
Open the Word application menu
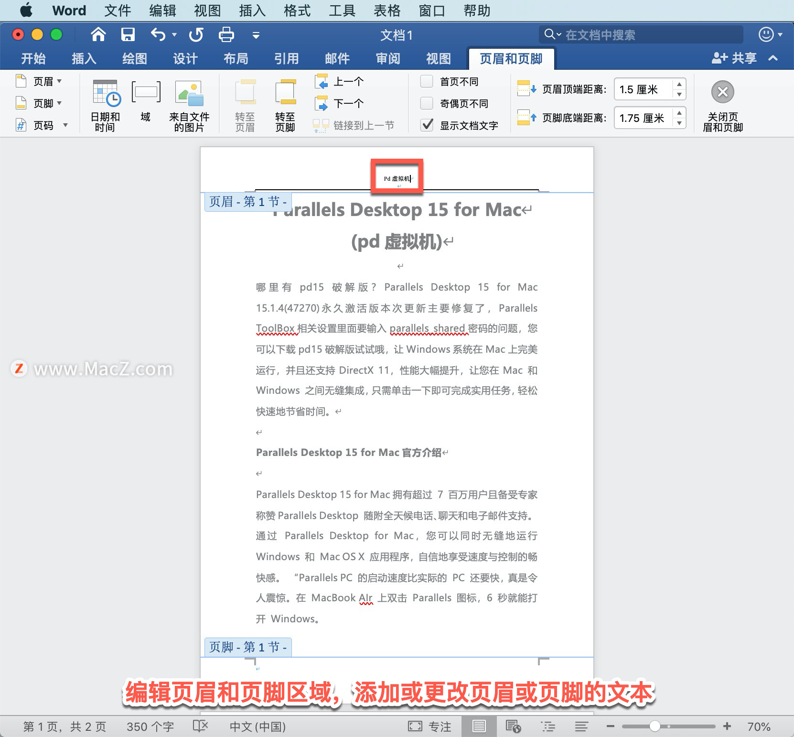click(x=69, y=11)
